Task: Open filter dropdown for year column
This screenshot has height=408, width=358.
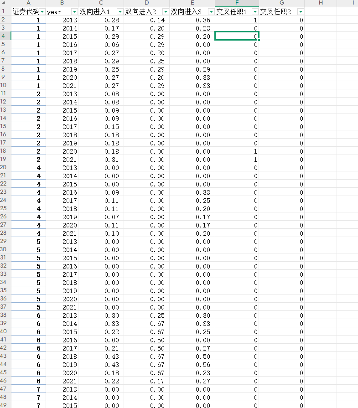Action: [74, 12]
